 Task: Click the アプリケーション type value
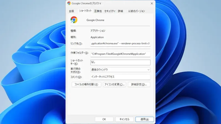(x=98, y=31)
